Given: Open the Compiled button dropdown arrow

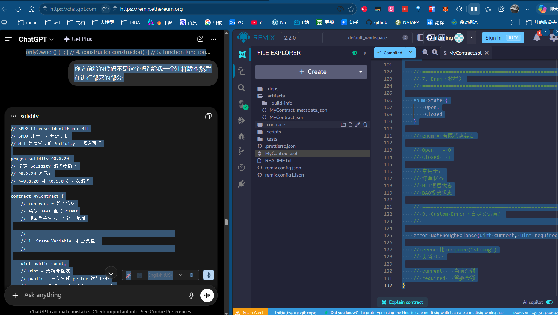Looking at the screenshot, I should 411,52.
